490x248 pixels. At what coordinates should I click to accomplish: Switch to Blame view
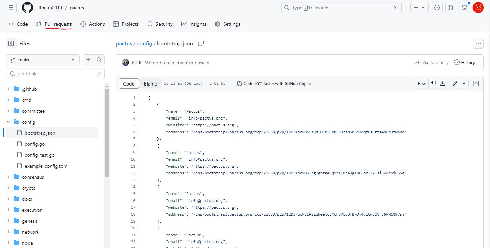[x=150, y=84]
